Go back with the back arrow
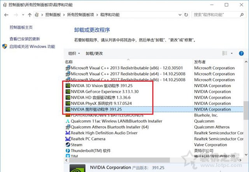 coord(6,15)
